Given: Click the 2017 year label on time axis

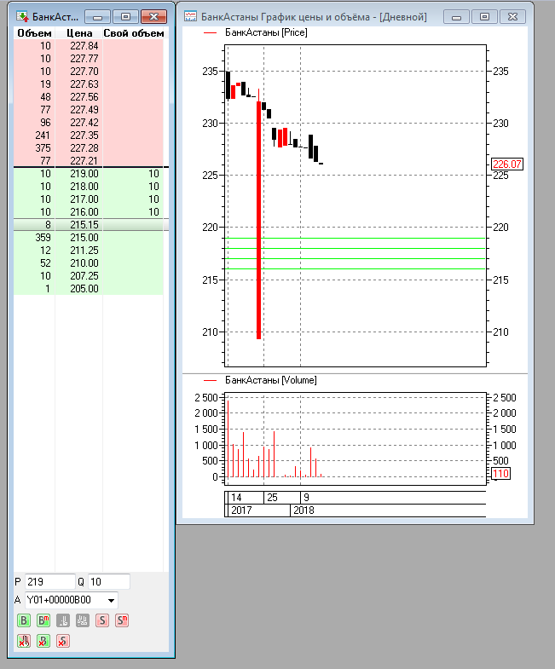Looking at the screenshot, I should coord(241,510).
